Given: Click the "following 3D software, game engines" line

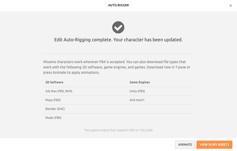Looking at the screenshot, I should coord(94,67).
